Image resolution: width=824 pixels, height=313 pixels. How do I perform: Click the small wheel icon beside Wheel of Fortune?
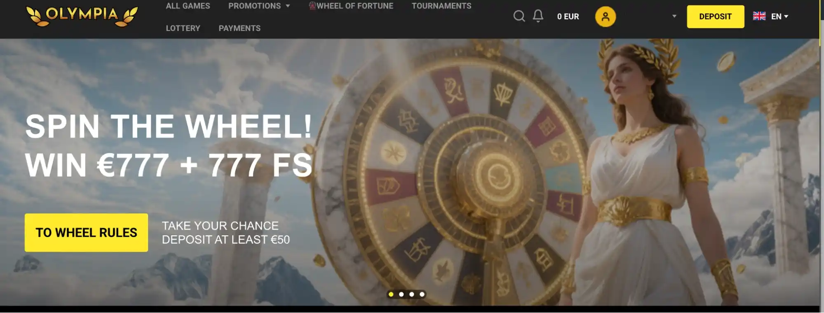point(312,6)
